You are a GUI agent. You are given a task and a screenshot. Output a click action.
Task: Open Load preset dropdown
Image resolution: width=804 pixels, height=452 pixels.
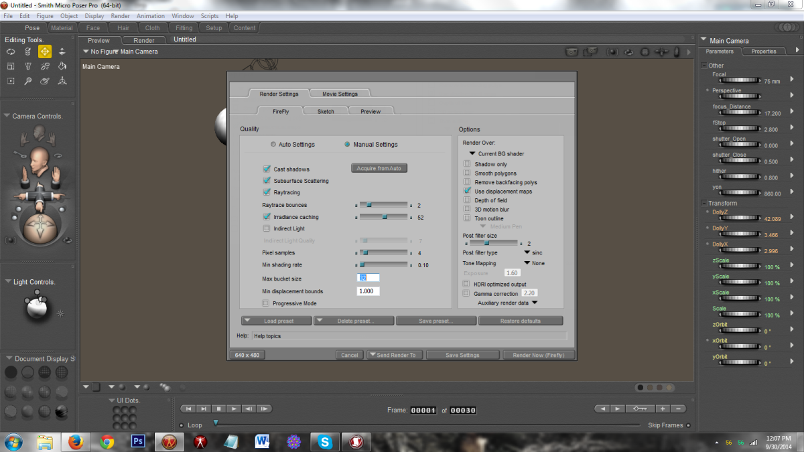(x=277, y=321)
